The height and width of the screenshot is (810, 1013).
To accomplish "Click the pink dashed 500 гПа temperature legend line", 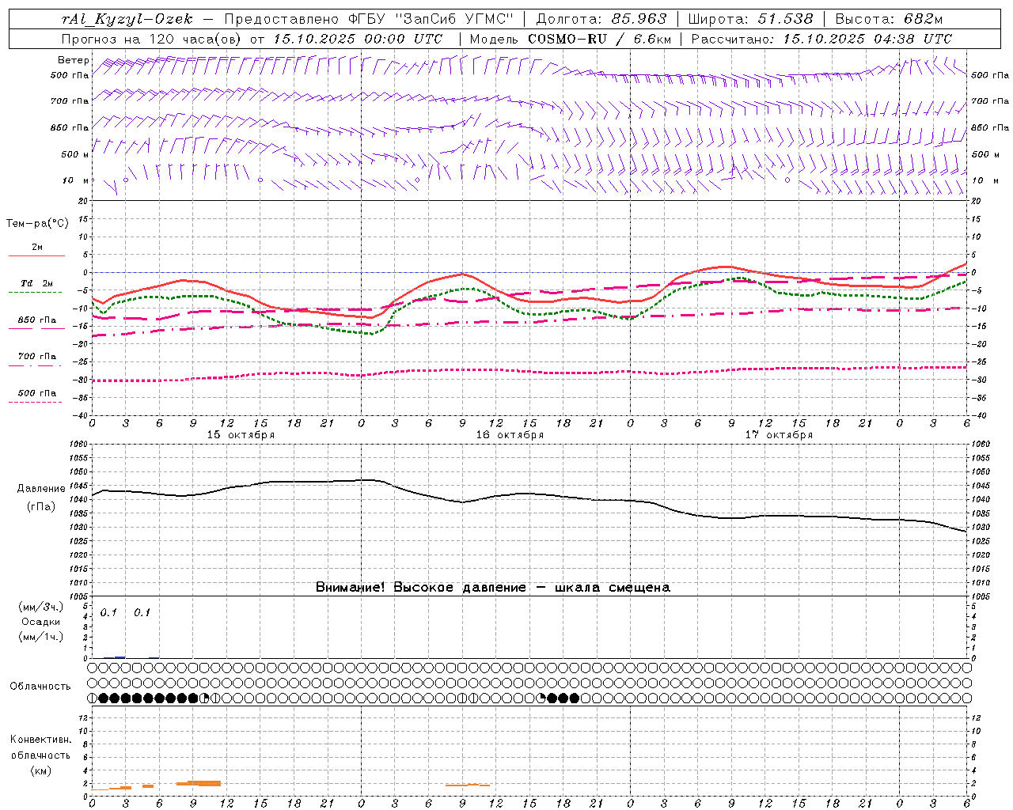I will [35, 403].
